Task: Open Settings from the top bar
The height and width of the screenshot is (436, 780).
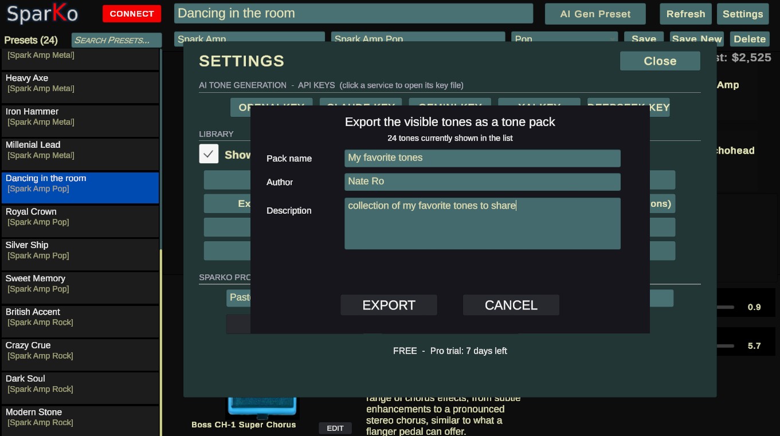Action: point(742,14)
